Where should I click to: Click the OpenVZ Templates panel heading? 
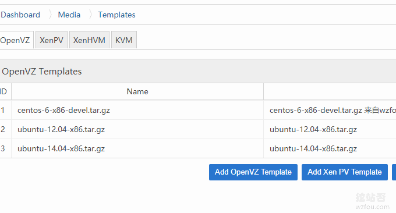[x=42, y=72]
